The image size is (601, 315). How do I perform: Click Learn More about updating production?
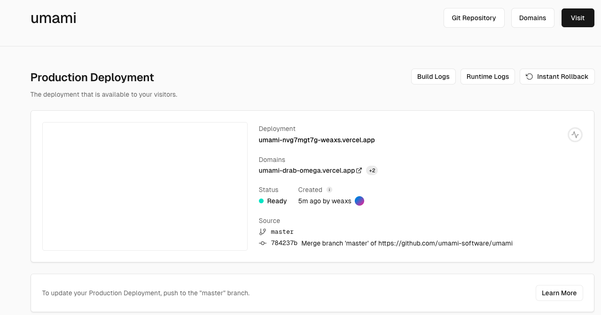tap(559, 293)
